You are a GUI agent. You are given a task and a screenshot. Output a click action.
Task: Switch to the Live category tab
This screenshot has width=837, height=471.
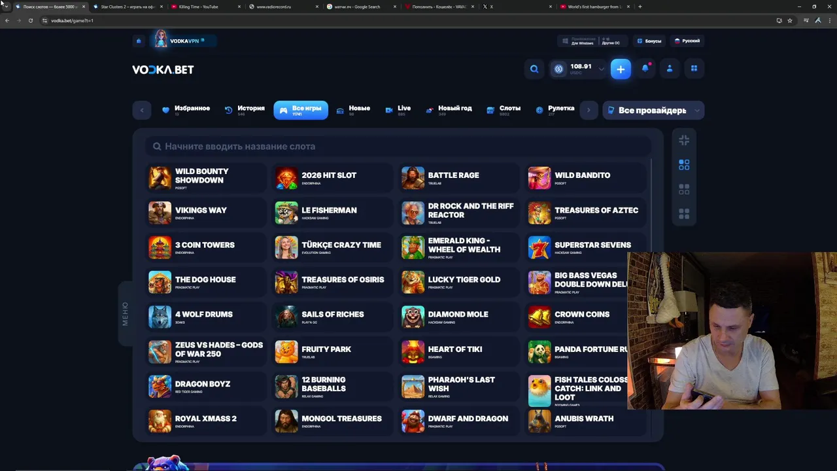coord(398,110)
